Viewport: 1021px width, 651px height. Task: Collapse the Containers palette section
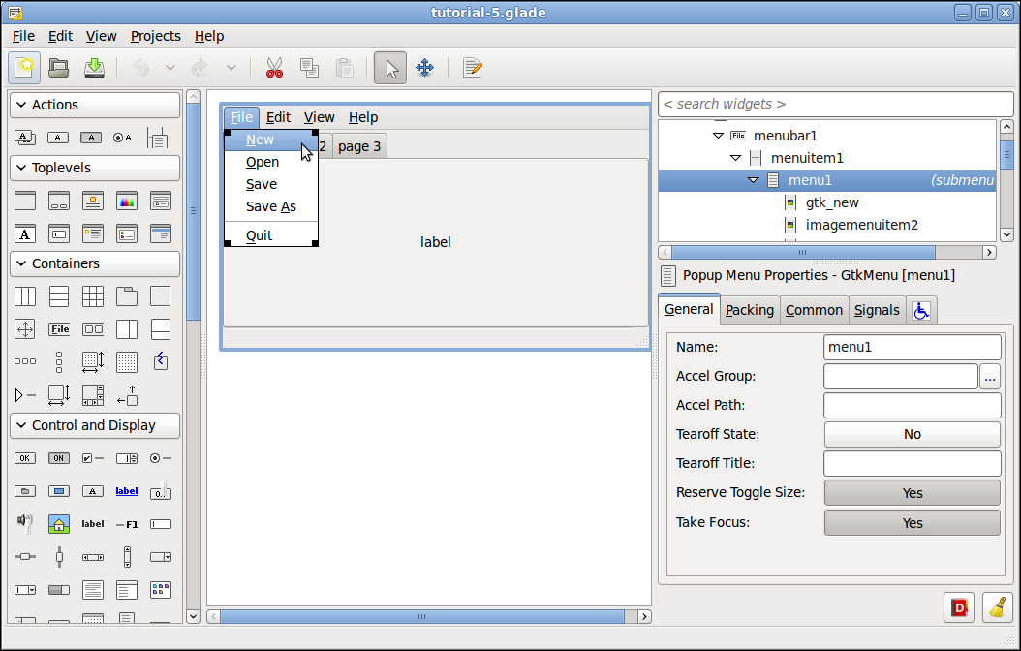[x=21, y=263]
